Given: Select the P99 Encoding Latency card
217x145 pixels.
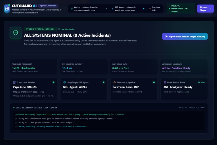Looking at the screenshot, I should (84, 67).
